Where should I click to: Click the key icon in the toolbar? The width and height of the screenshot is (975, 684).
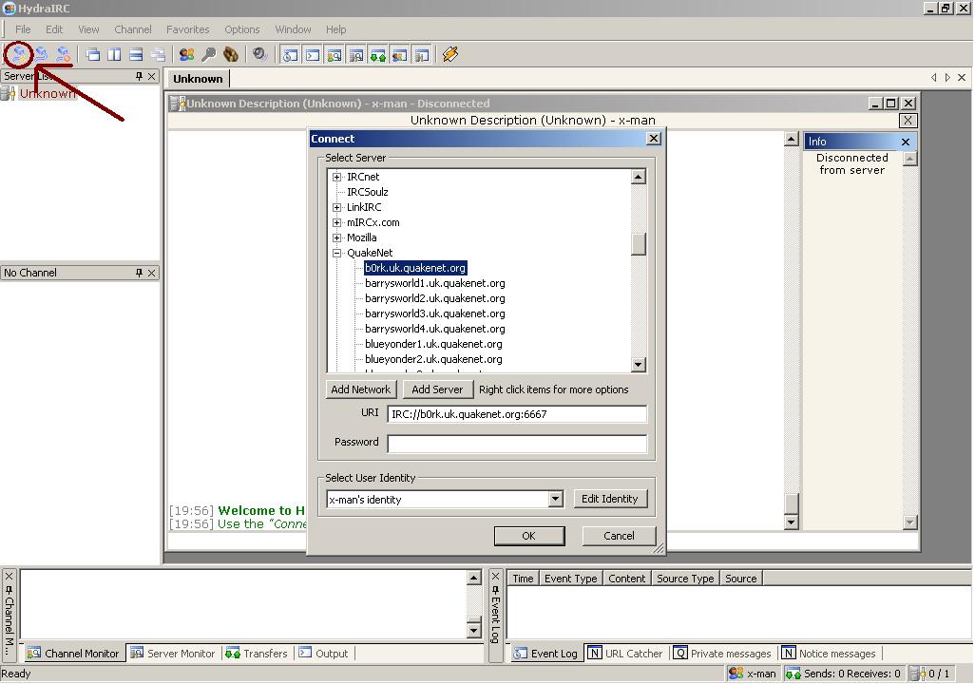tap(208, 55)
